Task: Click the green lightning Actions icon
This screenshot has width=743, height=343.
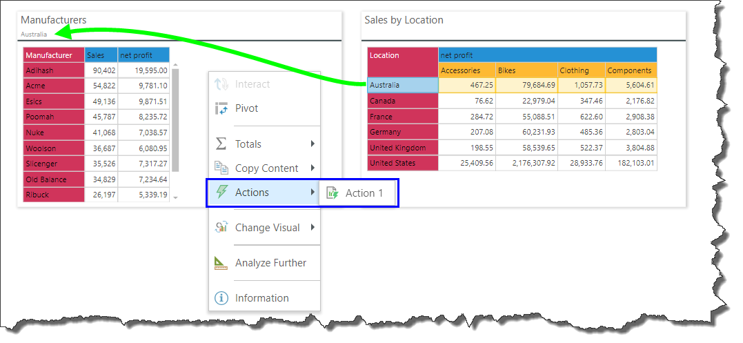Action: coord(221,193)
